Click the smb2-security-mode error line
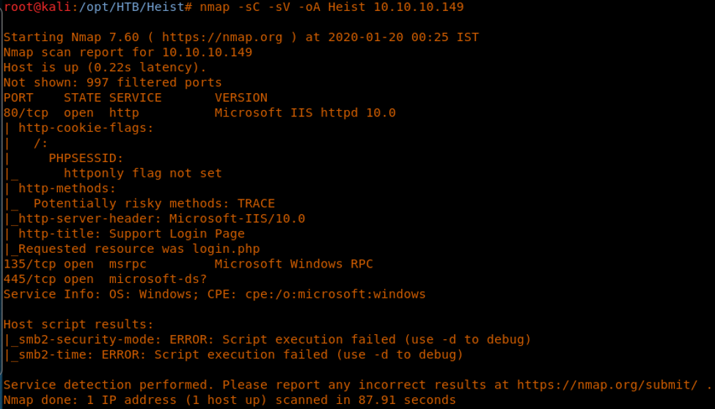715x409 pixels. coord(267,339)
